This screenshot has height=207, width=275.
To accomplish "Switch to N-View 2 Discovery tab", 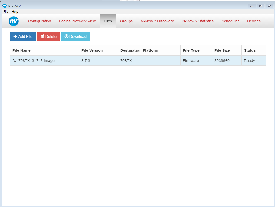I will [157, 21].
